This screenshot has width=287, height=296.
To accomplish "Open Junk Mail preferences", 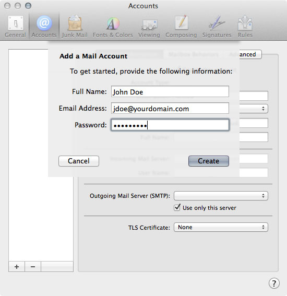I will 75,27.
